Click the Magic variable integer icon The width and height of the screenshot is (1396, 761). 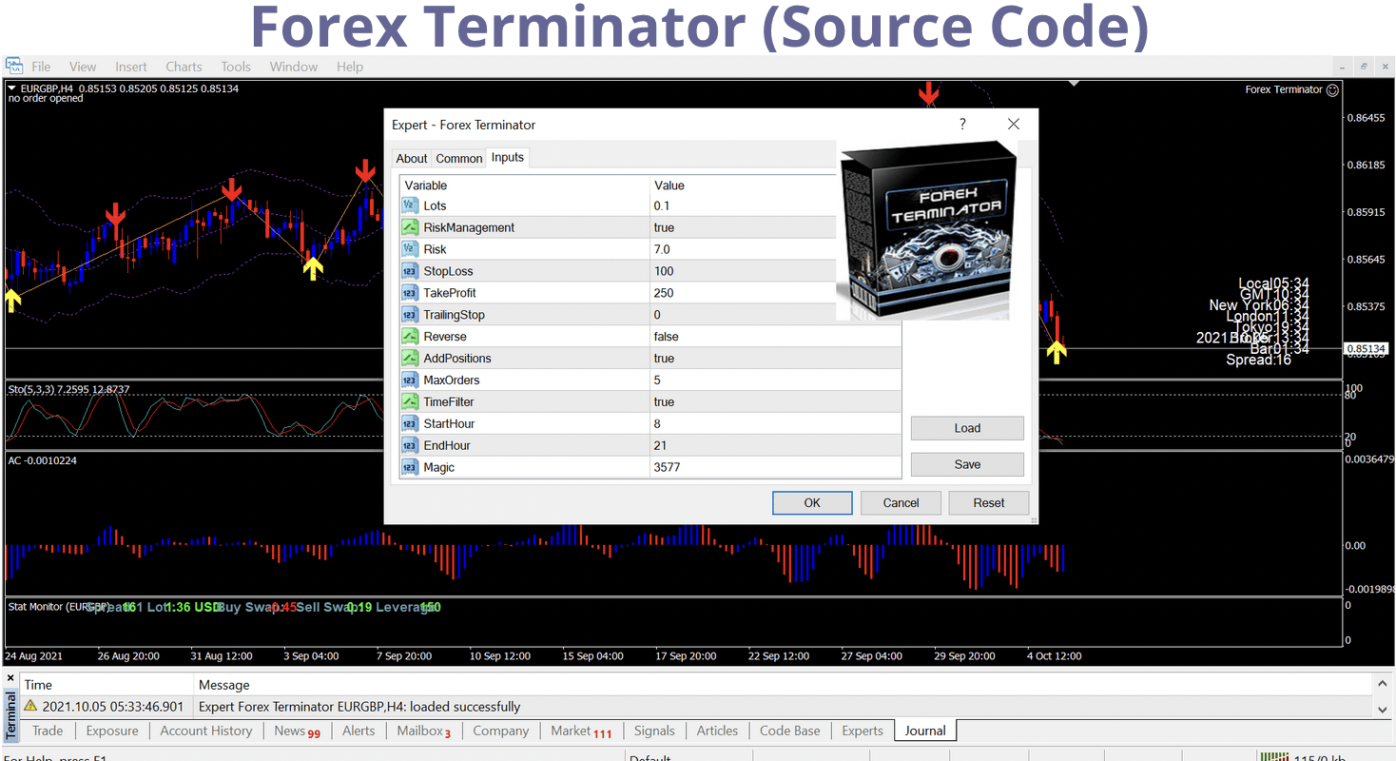click(x=410, y=467)
